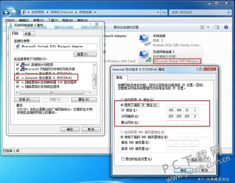The height and width of the screenshot is (183, 235).
Task: Click the vertical scrollbar thumb in items list
Action: tap(94, 80)
